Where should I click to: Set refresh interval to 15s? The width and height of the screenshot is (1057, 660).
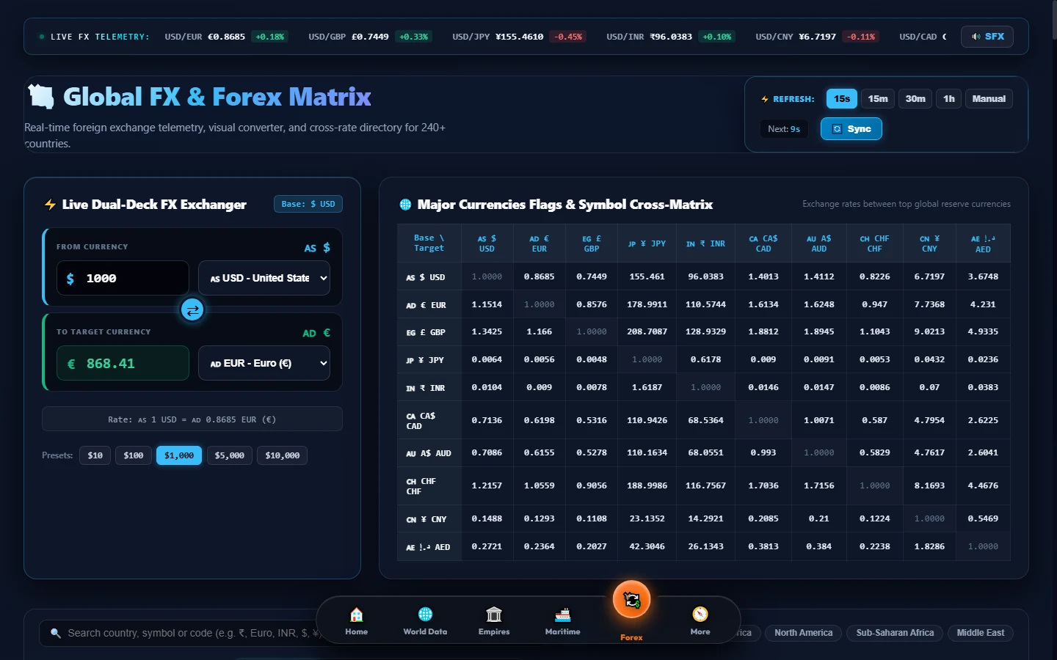tap(842, 99)
